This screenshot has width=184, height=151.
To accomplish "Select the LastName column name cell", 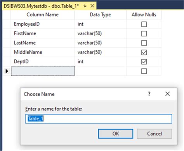I will [43, 43].
